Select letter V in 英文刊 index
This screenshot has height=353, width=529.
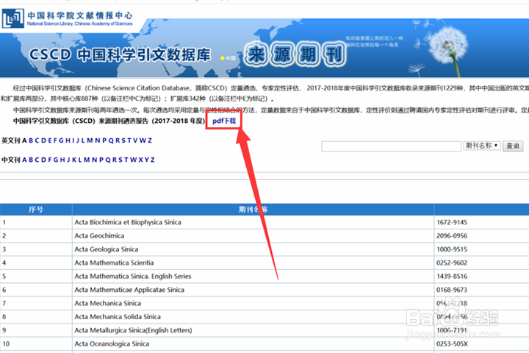pyautogui.click(x=135, y=140)
